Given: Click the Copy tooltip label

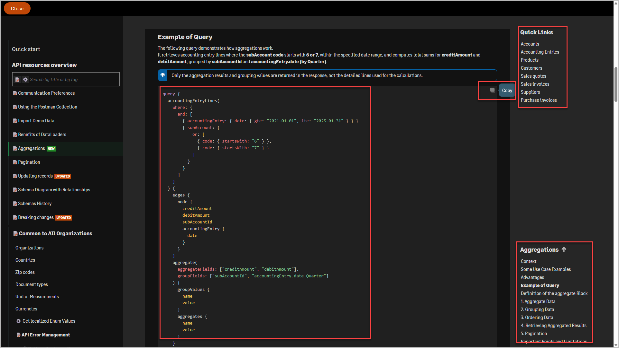Looking at the screenshot, I should 507,91.
